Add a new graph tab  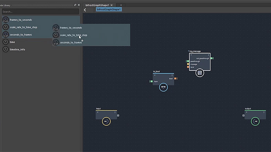click(121, 5)
